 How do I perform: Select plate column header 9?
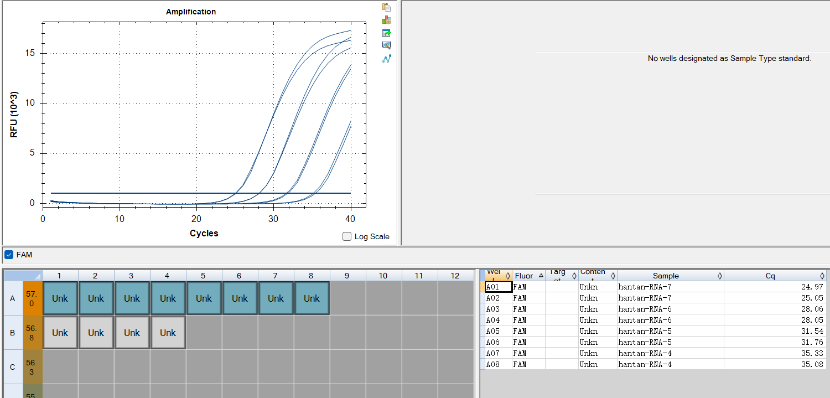point(347,276)
